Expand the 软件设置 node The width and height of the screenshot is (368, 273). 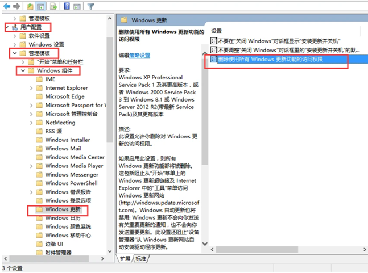point(15,36)
